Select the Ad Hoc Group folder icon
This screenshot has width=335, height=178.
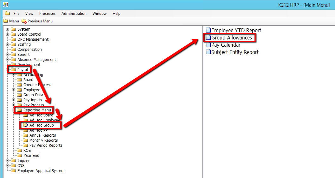tap(25, 125)
